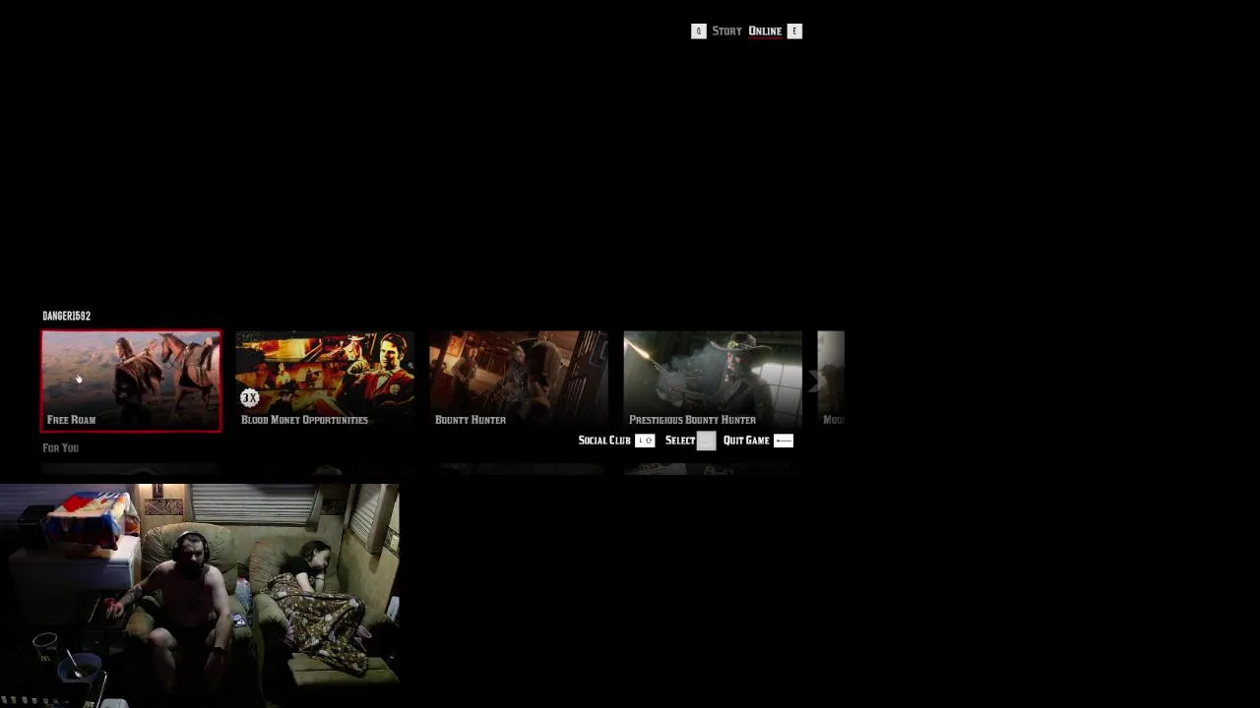Click the Social Club key icon
This screenshot has width=1260, height=708.
click(645, 441)
